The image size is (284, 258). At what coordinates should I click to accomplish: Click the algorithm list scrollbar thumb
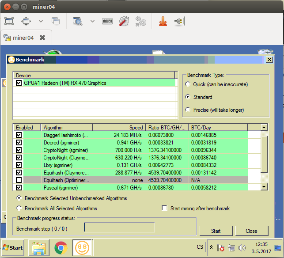(264, 154)
